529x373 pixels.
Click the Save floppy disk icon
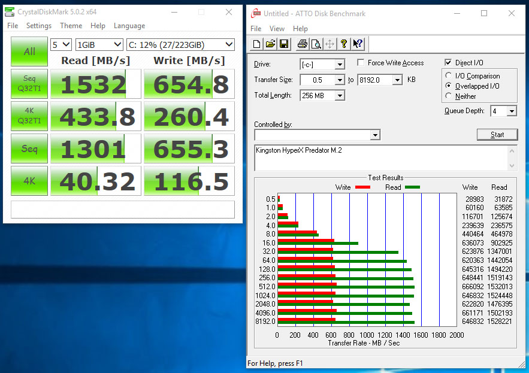point(283,44)
